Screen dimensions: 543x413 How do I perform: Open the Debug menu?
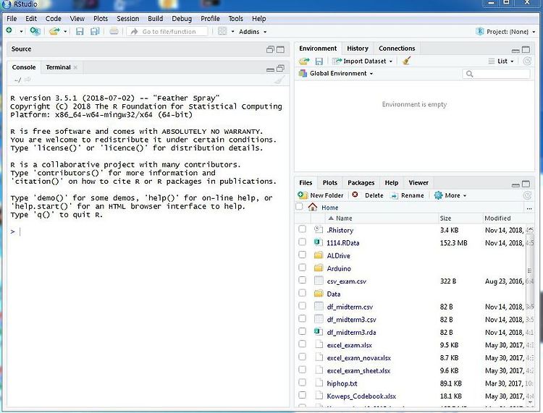pyautogui.click(x=182, y=19)
